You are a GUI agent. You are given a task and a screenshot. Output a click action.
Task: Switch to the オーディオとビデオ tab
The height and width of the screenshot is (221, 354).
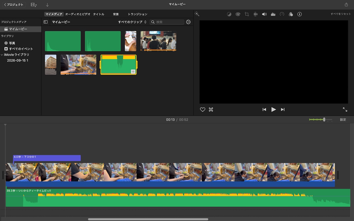click(x=78, y=14)
